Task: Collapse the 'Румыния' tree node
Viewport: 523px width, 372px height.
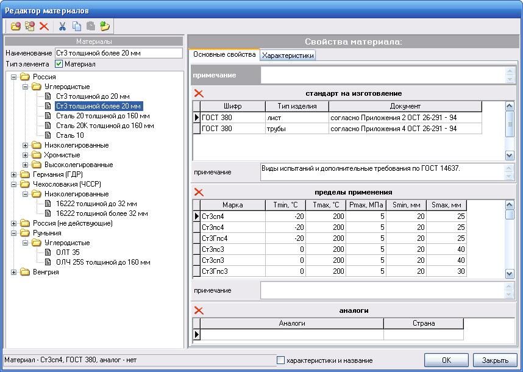Action: (x=13, y=233)
